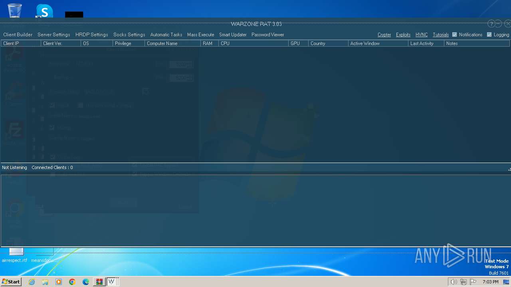511x287 pixels.
Task: Sort by Notes column header
Action: coord(477,43)
